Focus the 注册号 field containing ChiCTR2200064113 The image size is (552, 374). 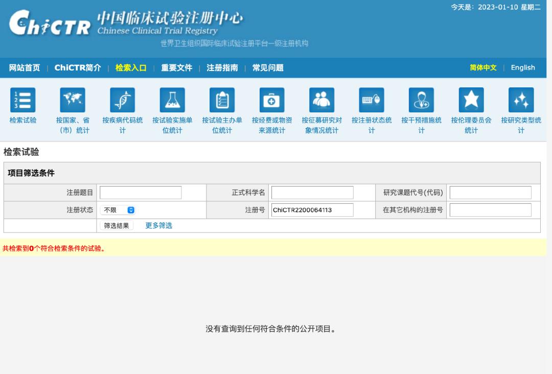312,210
